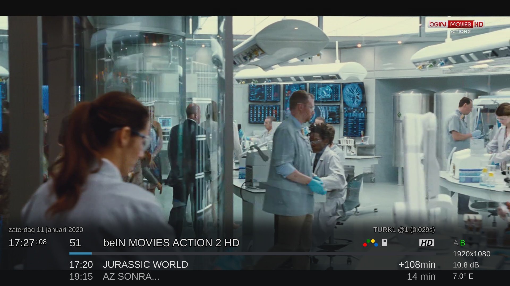Click the TURK1 @1 (0.029s) ECM info
Screen dimensions: 510x286
click(404, 230)
